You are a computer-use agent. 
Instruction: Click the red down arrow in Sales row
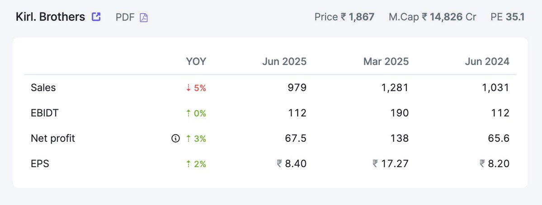tap(189, 88)
